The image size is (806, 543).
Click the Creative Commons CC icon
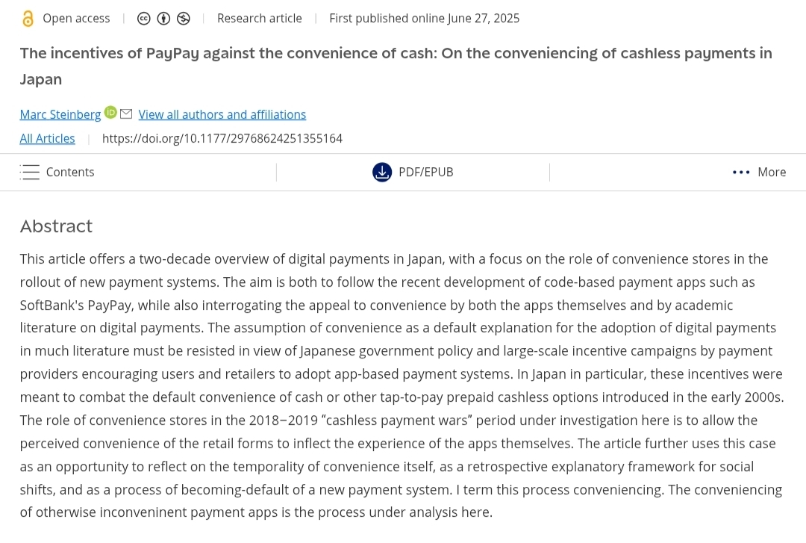[144, 19]
